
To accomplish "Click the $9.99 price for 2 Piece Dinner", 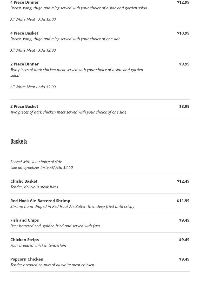I will point(184,64).
